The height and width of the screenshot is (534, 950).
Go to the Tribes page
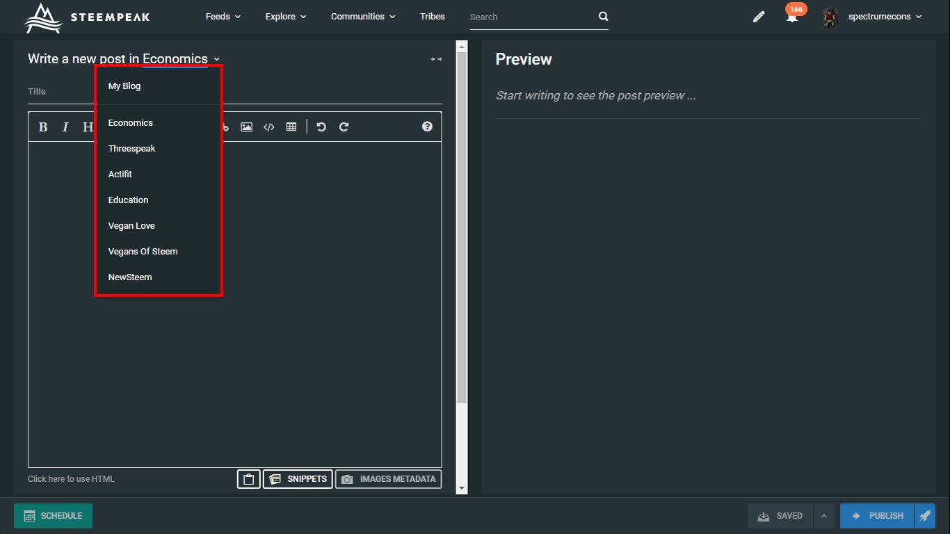pos(433,17)
